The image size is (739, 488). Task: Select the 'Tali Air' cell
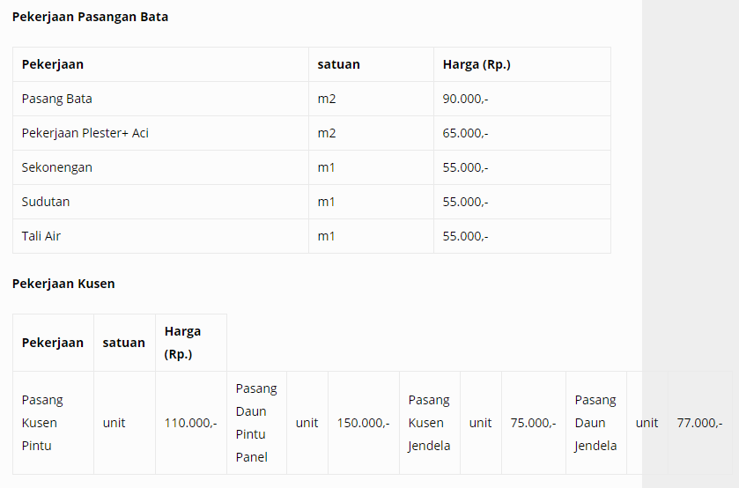[x=160, y=236]
